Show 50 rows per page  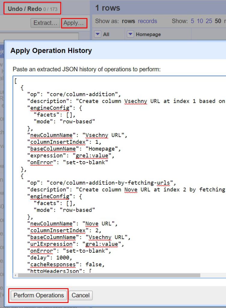coord(218,21)
